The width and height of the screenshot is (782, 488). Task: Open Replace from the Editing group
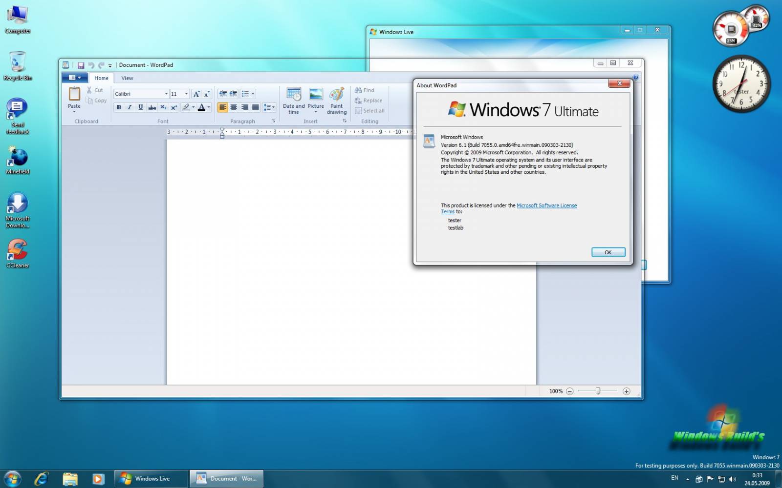coord(369,101)
